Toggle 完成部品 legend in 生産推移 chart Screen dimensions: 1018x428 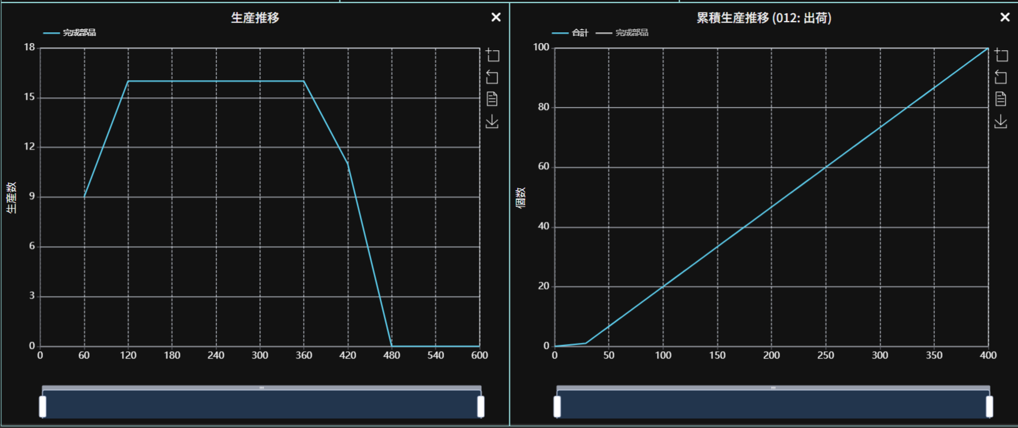pyautogui.click(x=70, y=33)
